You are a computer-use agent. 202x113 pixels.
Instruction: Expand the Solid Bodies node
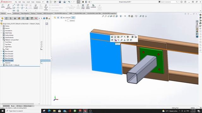pos(1,38)
